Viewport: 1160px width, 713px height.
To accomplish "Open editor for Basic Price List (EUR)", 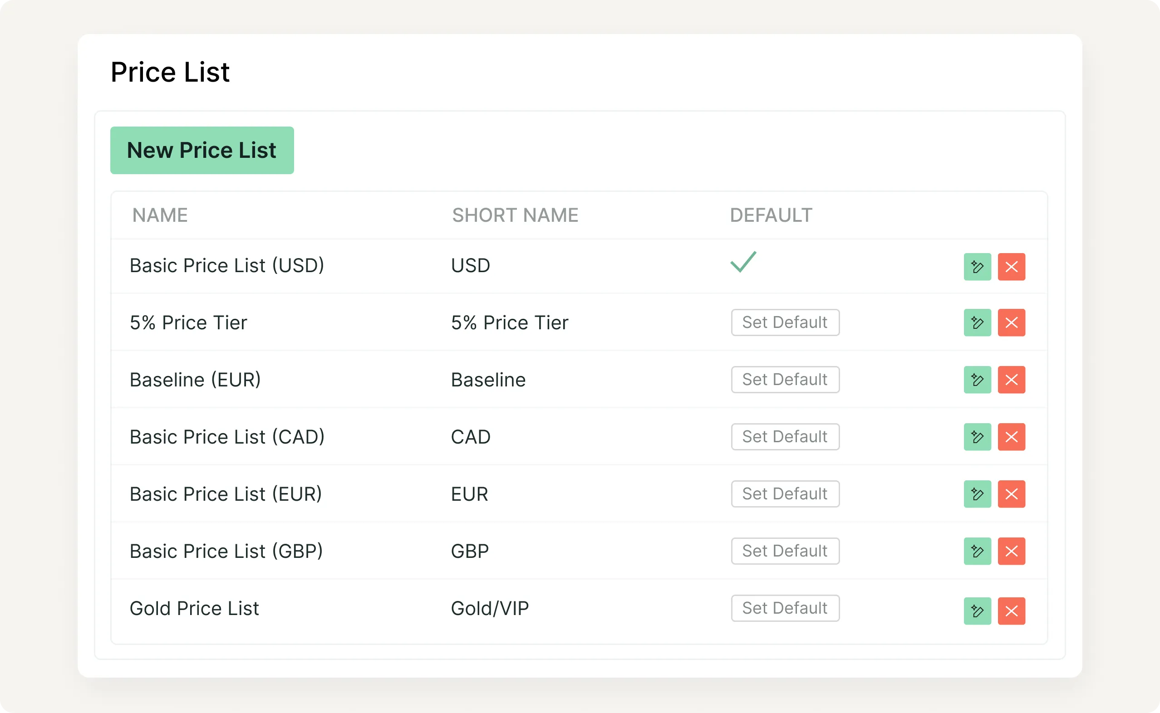I will pyautogui.click(x=977, y=494).
